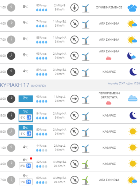Screen dimensions: 140x187
Task: Click the fog low-visibility striped cloud icon
Action: click(x=133, y=98)
